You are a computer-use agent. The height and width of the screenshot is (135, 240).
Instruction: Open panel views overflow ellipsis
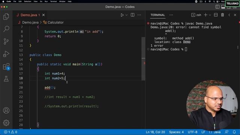(171, 15)
